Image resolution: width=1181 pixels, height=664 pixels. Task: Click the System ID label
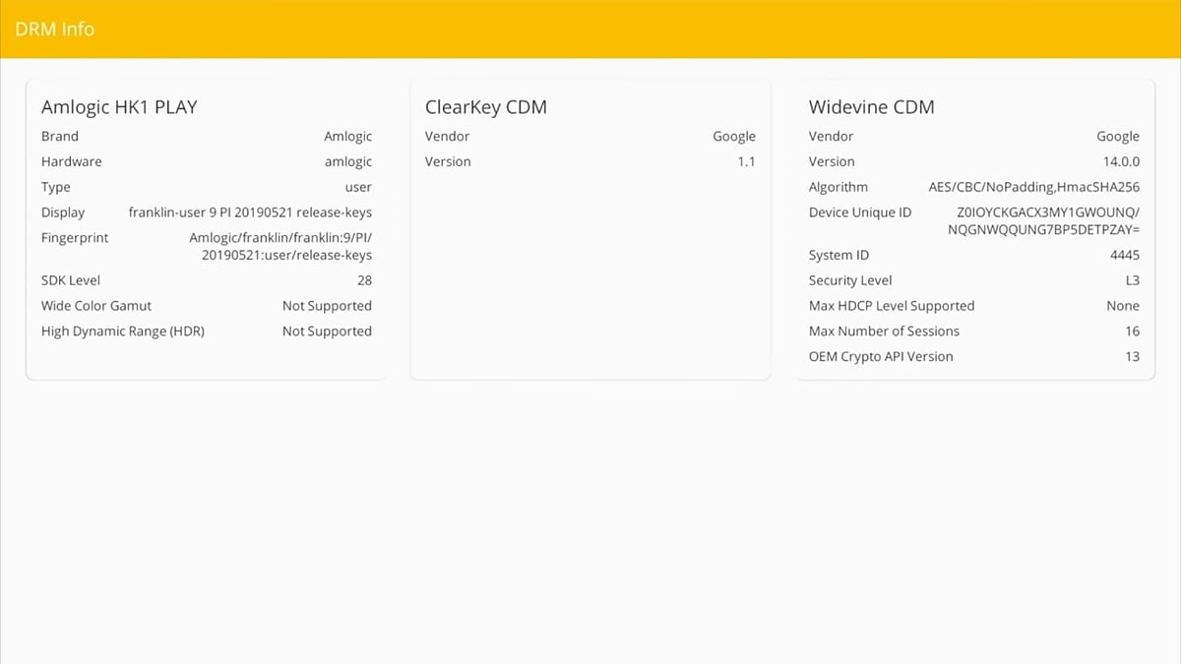coord(839,256)
